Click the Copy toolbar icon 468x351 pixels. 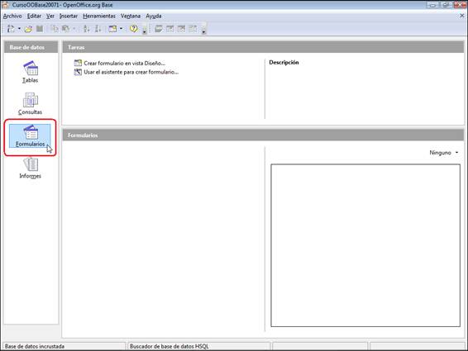point(55,29)
